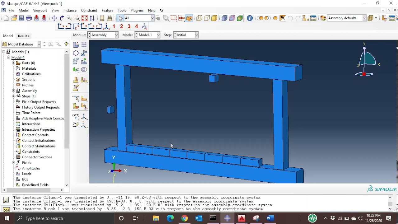Open Word from the Windows taskbar

(x=270, y=218)
